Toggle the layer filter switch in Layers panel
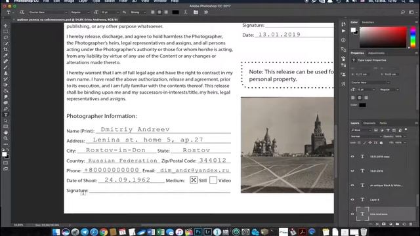This screenshot has height=236, width=420. pos(406,130)
